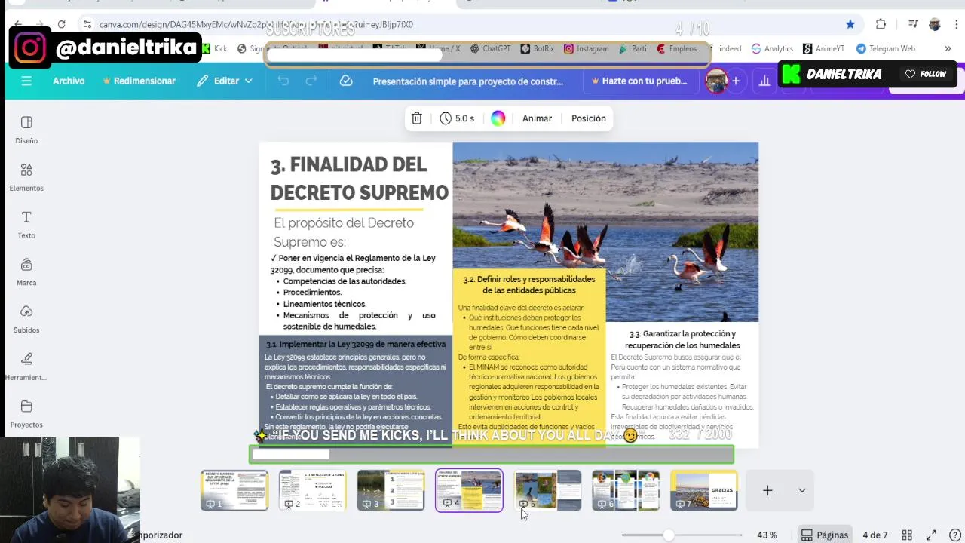Undo the last action with the arrow
This screenshot has width=965, height=543.
tap(283, 81)
